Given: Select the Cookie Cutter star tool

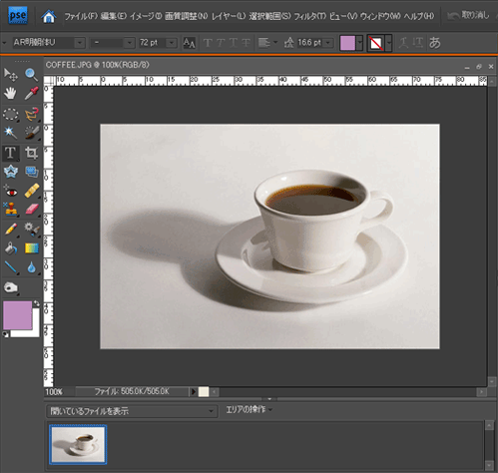Looking at the screenshot, I should pyautogui.click(x=10, y=172).
